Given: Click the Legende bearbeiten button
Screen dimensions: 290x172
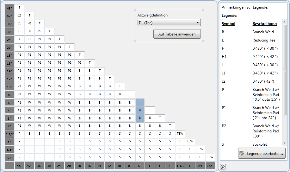Looking at the screenshot, I should pos(262,154).
